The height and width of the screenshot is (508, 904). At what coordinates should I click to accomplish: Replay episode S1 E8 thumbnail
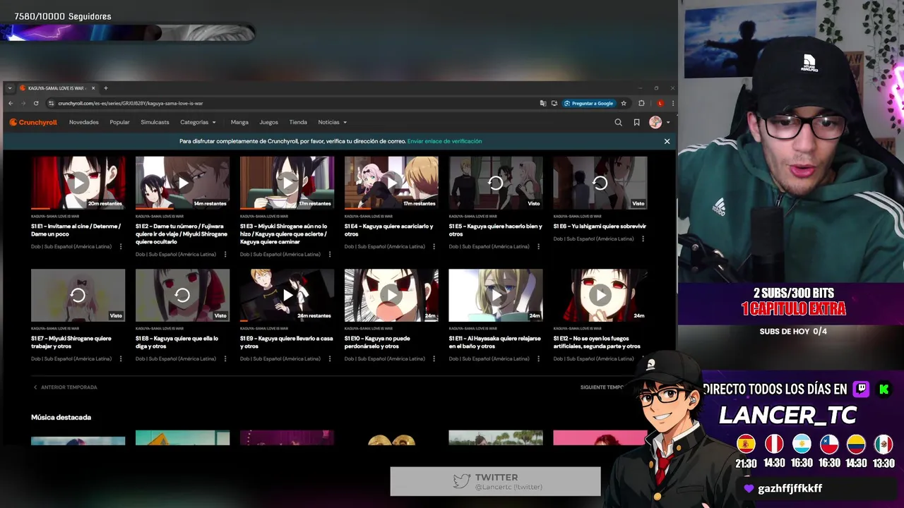(x=182, y=295)
